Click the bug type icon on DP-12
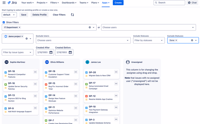200x124 pixels. click(x=86, y=96)
